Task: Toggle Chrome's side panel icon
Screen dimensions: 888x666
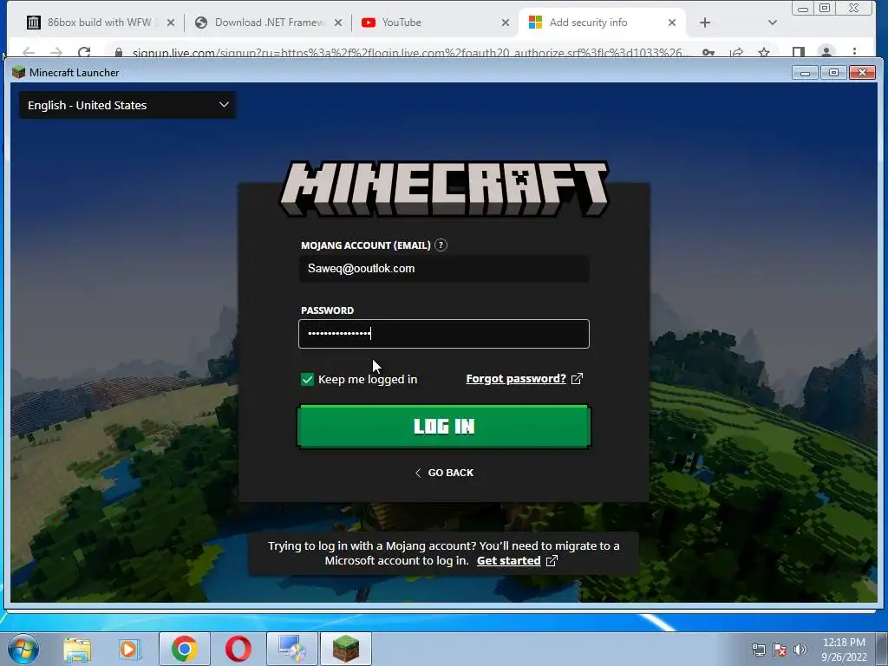Action: coord(799,52)
